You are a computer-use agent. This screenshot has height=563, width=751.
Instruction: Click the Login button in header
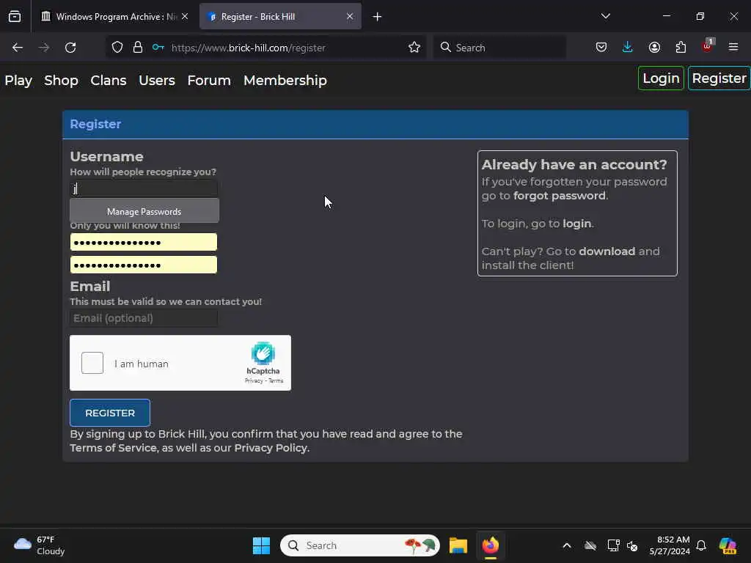tap(661, 78)
